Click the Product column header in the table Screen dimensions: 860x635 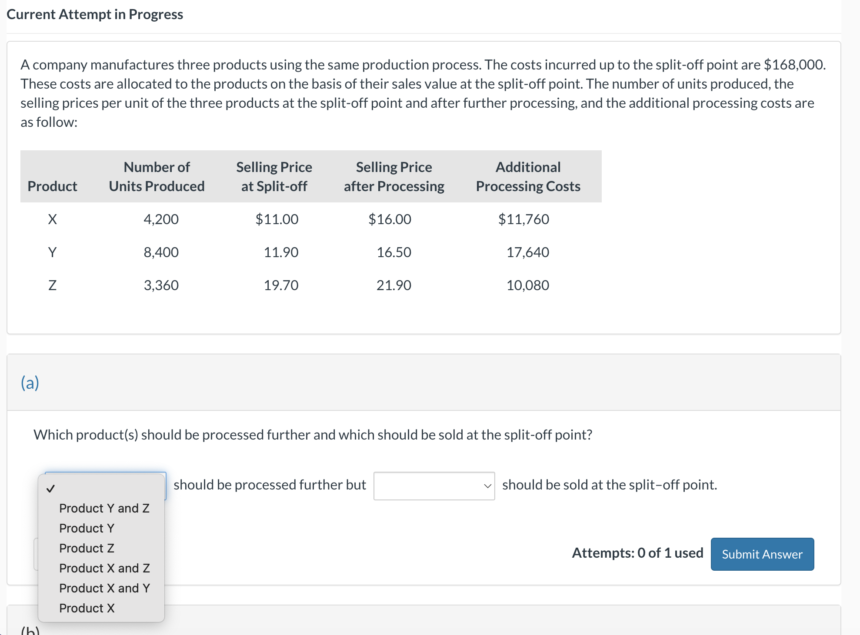click(x=52, y=186)
